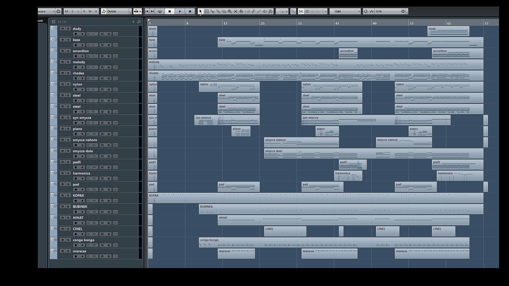Toggle Snap on/off button
The image size is (509, 286).
tap(301, 11)
